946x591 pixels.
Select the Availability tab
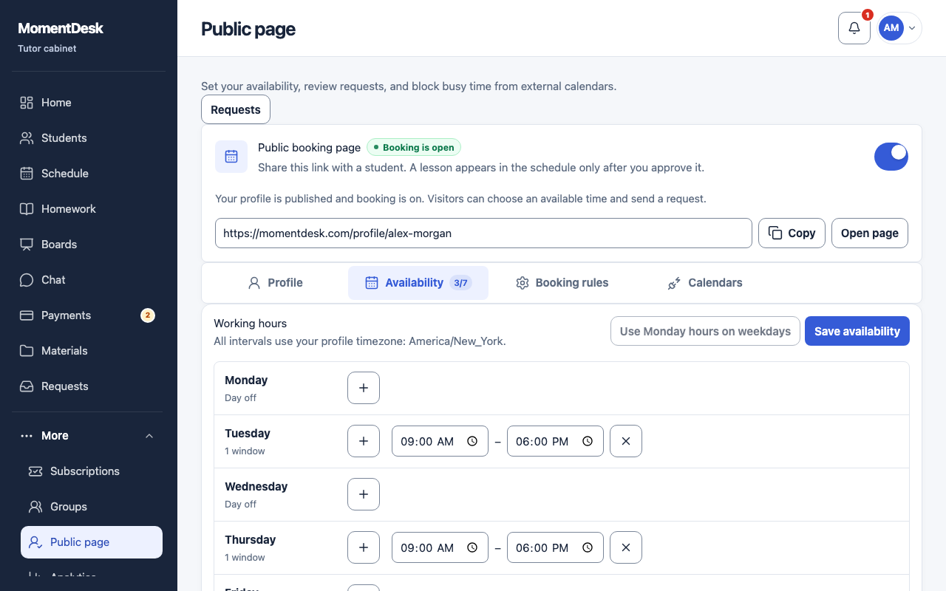point(418,283)
